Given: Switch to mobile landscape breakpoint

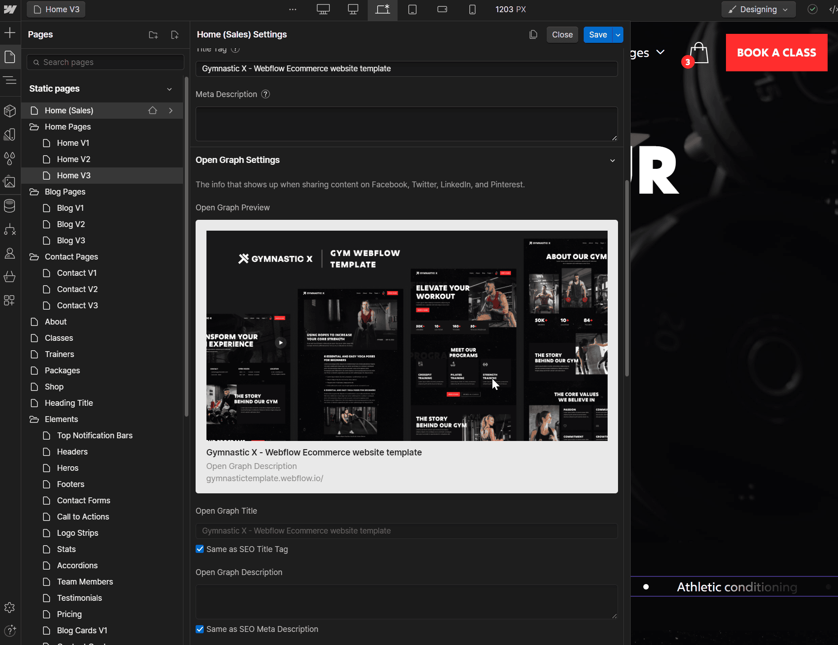Looking at the screenshot, I should 442,9.
